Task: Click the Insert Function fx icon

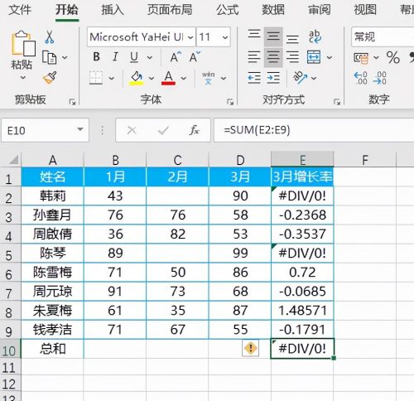Action: coord(195,130)
